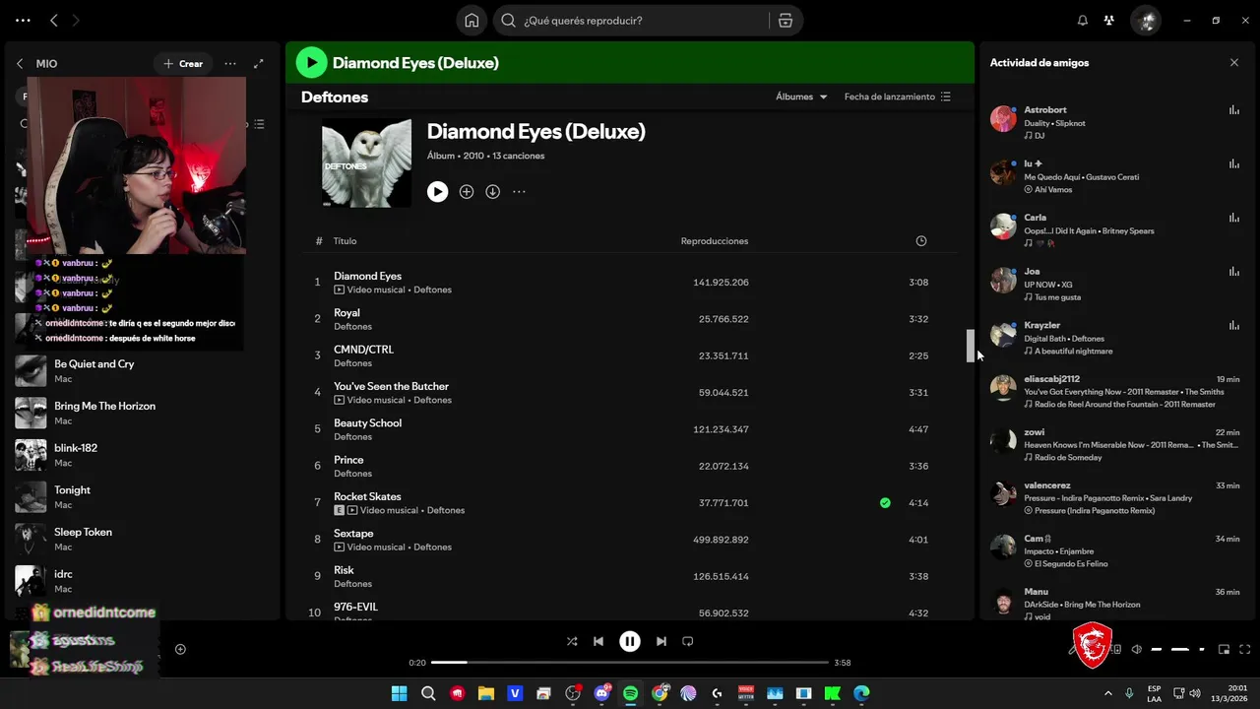
Task: Pause the current song
Action: click(x=630, y=641)
